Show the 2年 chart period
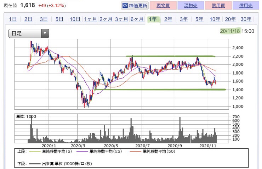The height and width of the screenshot is (169, 262). click(x=168, y=19)
